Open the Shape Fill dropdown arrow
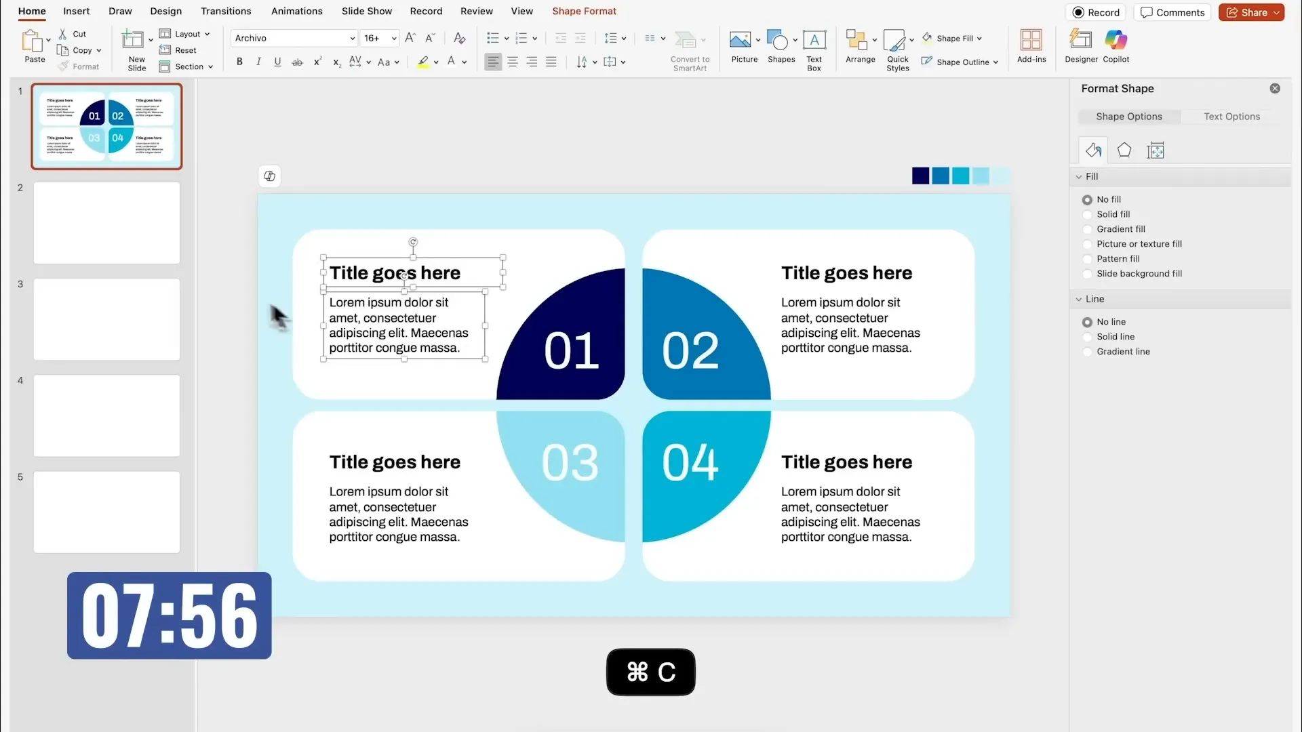The height and width of the screenshot is (732, 1302). click(979, 39)
